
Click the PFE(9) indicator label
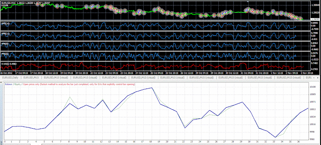tap(4, 43)
